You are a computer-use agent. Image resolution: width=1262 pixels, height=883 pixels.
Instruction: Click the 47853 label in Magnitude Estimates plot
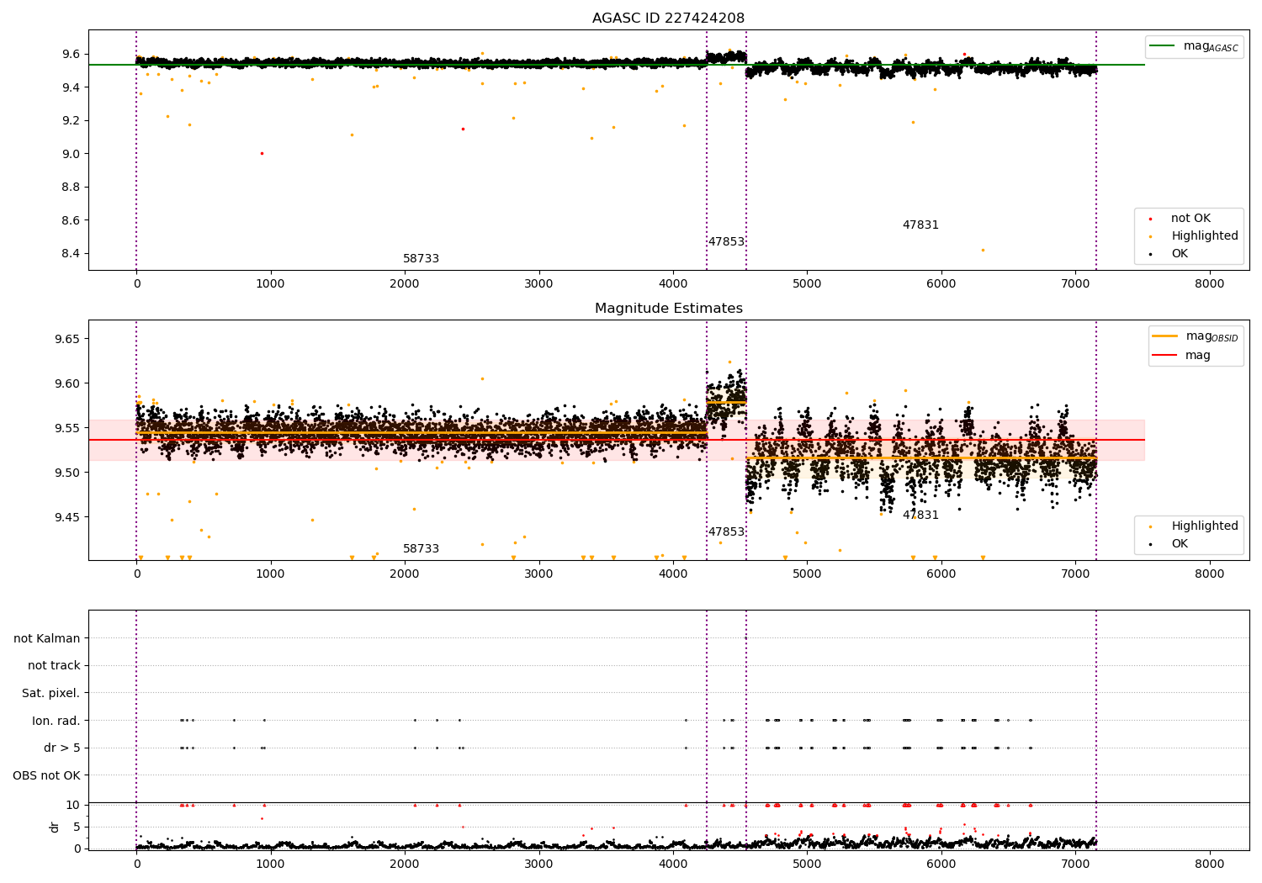(x=726, y=532)
